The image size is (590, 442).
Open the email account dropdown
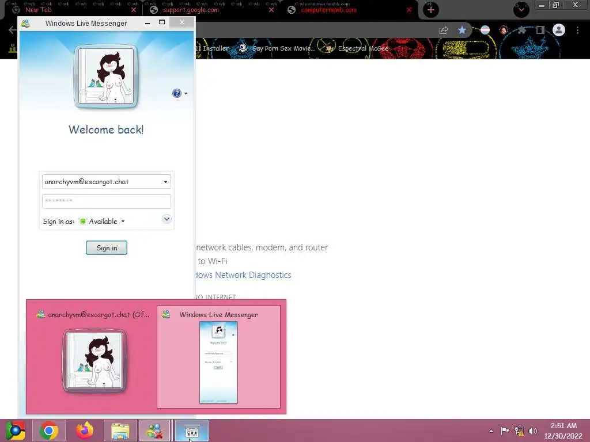tap(165, 182)
